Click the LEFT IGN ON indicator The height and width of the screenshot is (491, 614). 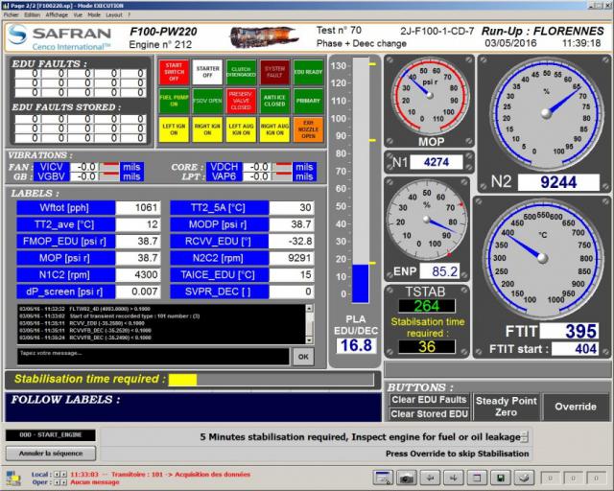coord(174,129)
